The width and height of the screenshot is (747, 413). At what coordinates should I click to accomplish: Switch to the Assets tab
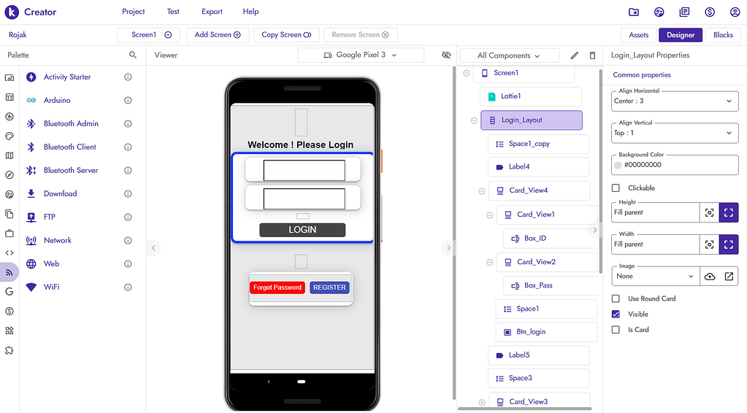(638, 35)
